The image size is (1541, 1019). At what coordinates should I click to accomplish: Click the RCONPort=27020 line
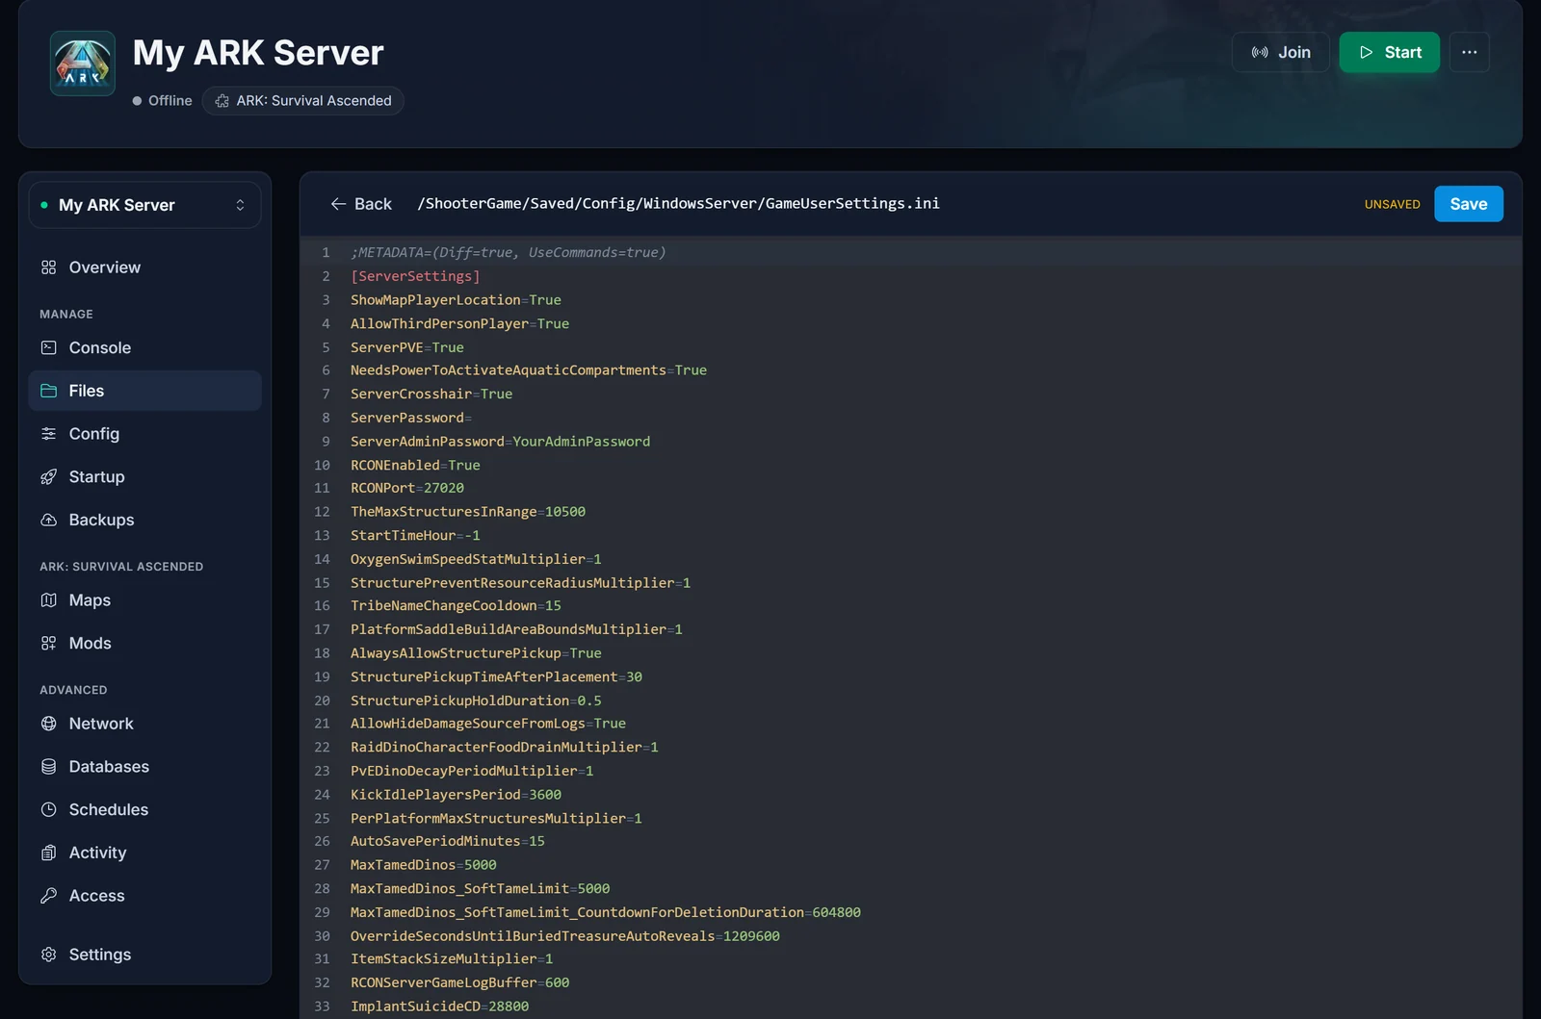tap(406, 488)
